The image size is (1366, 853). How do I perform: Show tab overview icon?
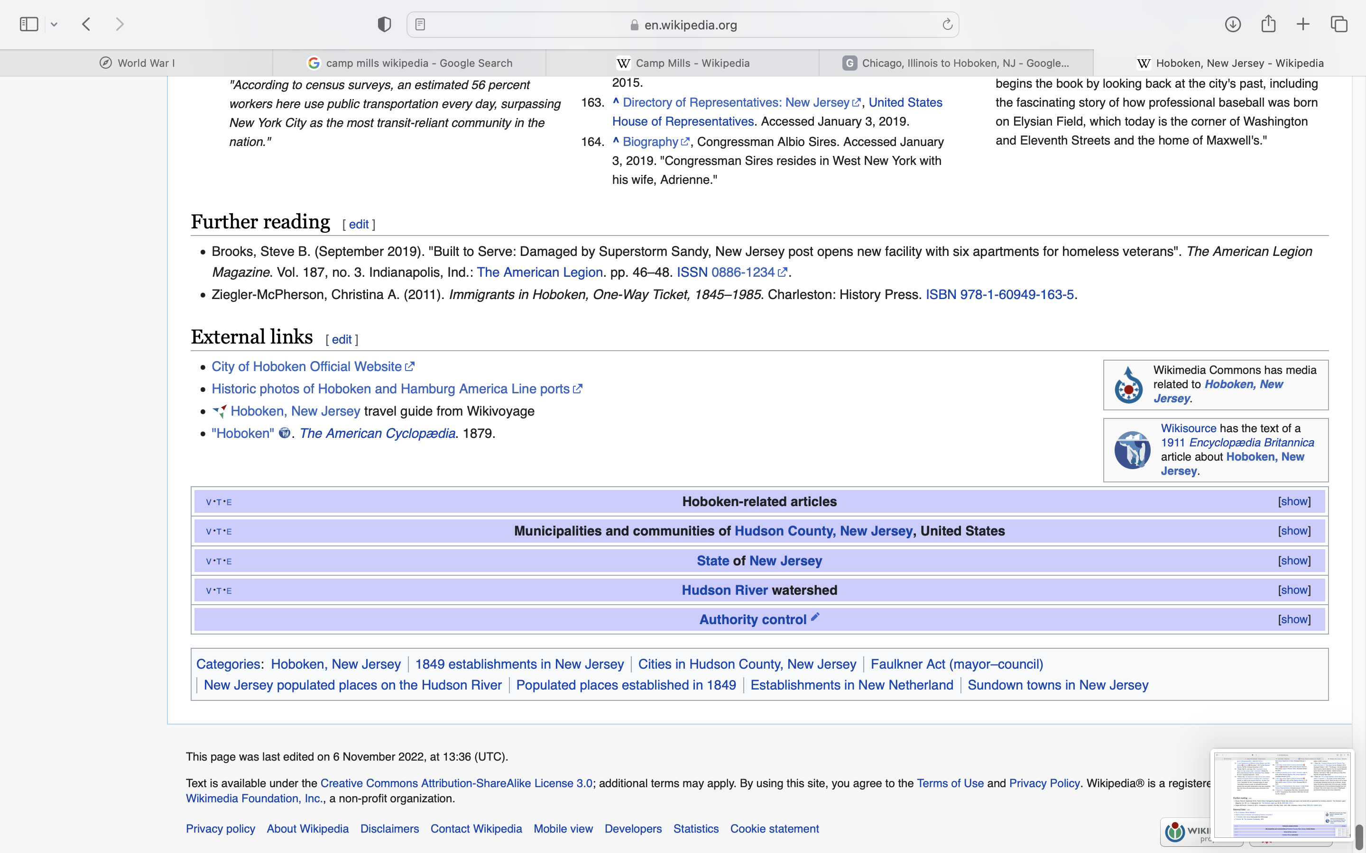click(x=1339, y=24)
